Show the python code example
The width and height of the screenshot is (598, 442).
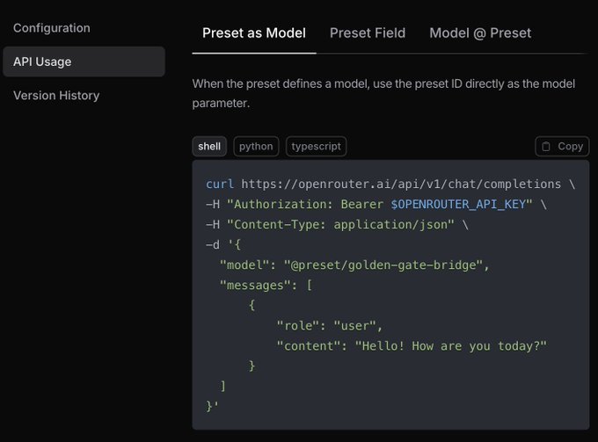[256, 147]
